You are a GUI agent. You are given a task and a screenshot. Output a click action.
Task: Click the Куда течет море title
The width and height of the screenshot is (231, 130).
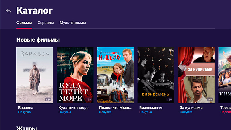[x=74, y=107]
